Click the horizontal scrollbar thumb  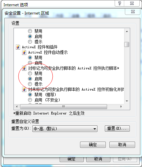click(64, 106)
